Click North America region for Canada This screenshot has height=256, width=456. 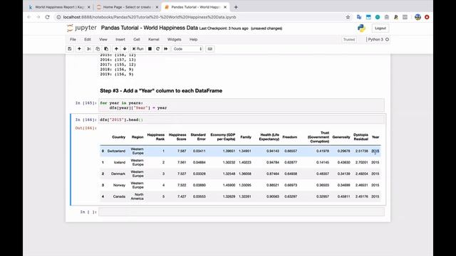(x=138, y=196)
